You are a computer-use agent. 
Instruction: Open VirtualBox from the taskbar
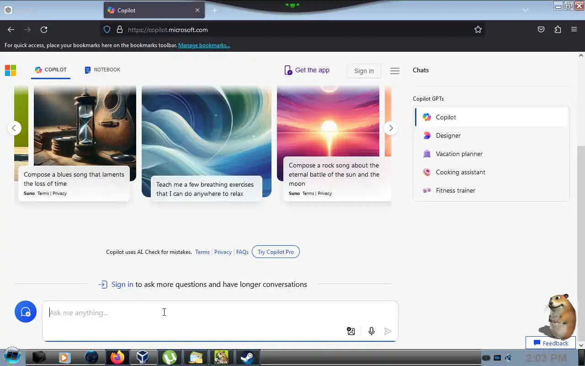[143, 357]
